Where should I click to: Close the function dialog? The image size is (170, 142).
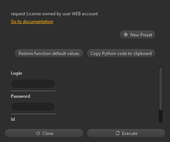[44, 133]
